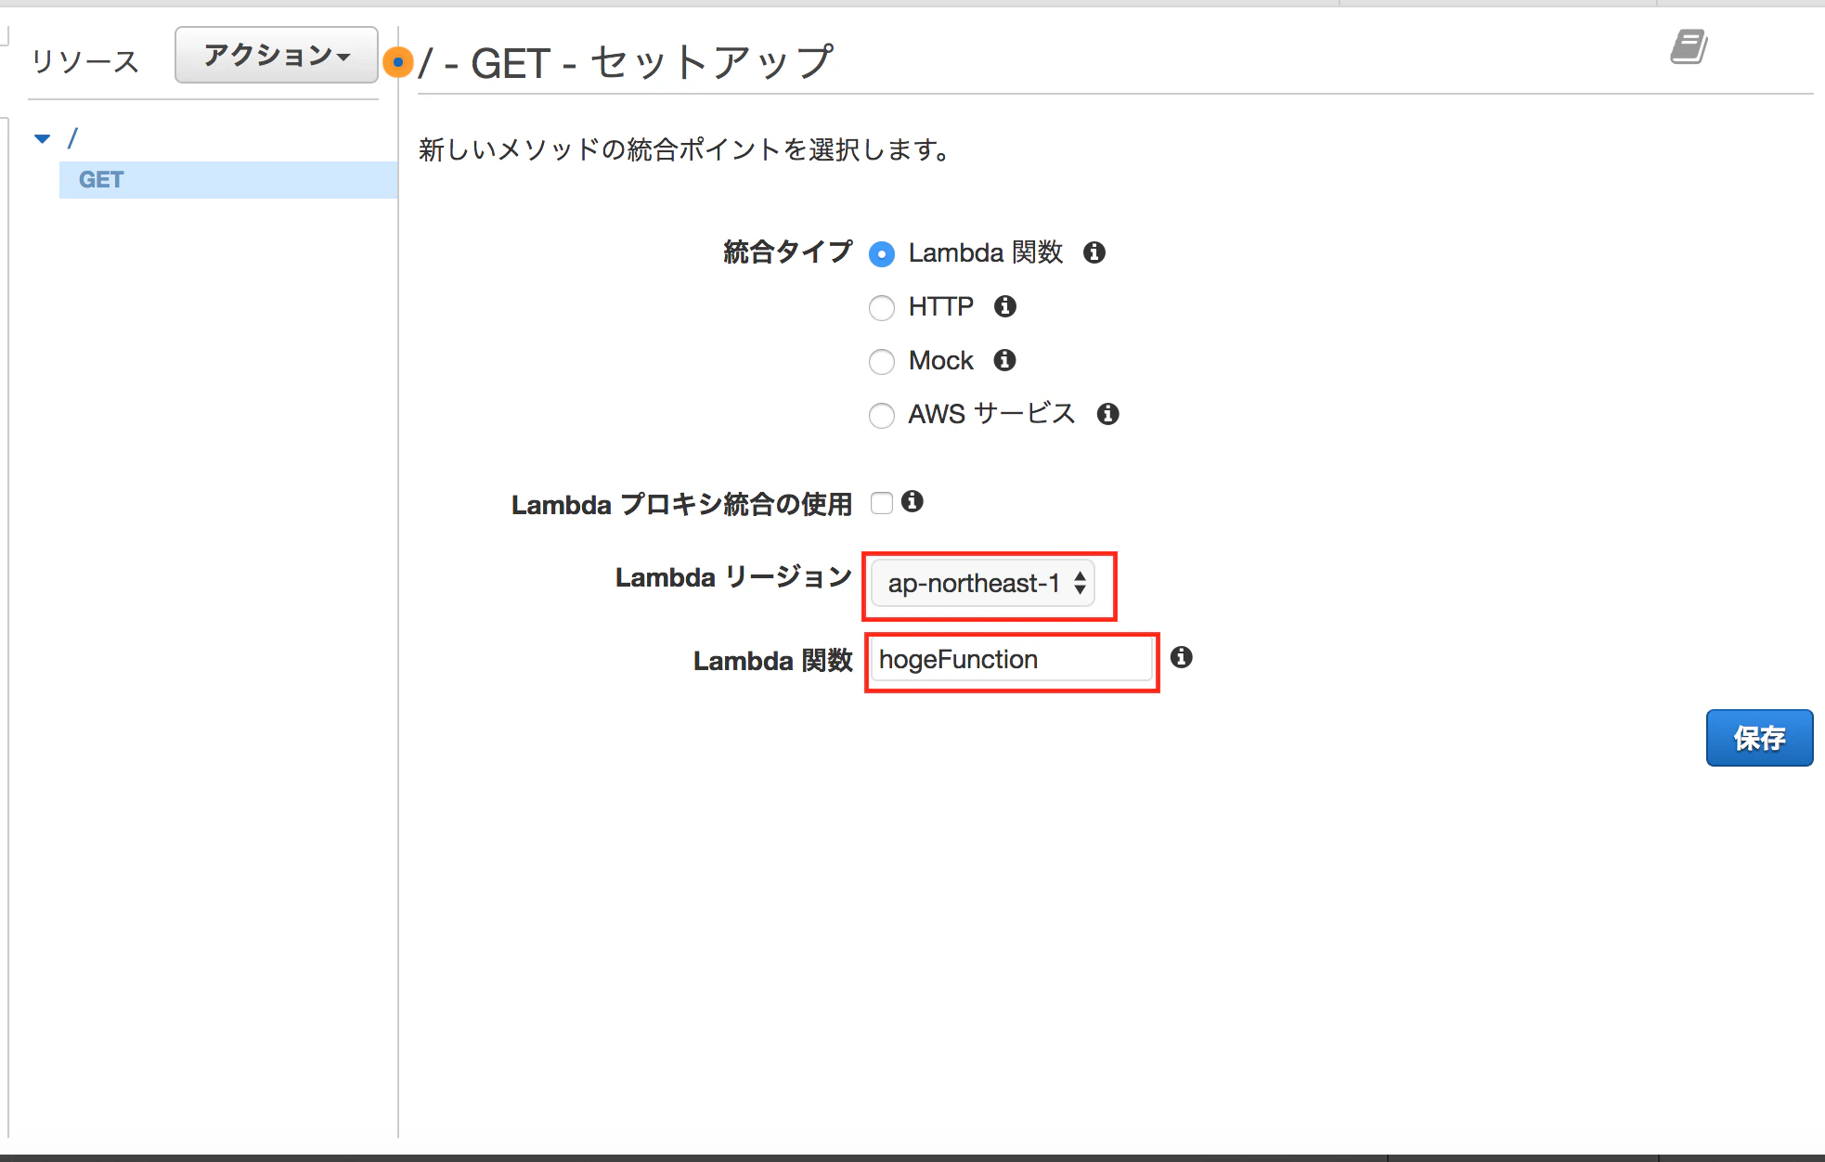1825x1162 pixels.
Task: Click the orange dot method indicator
Action: click(x=398, y=62)
